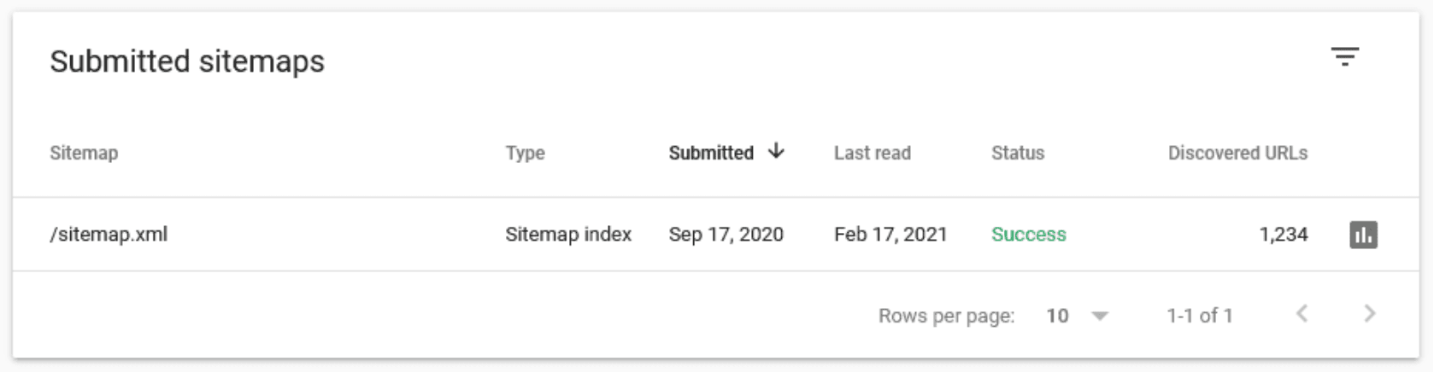Click the 1,234 discovered URLs value

pos(1284,235)
